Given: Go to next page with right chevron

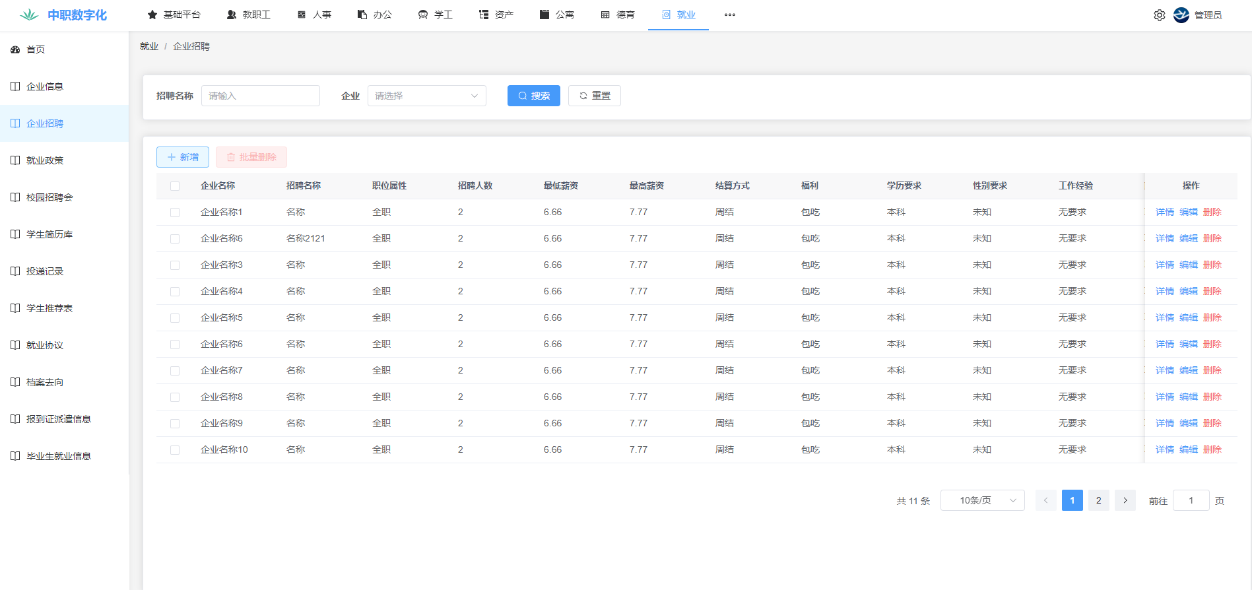Looking at the screenshot, I should (1125, 500).
